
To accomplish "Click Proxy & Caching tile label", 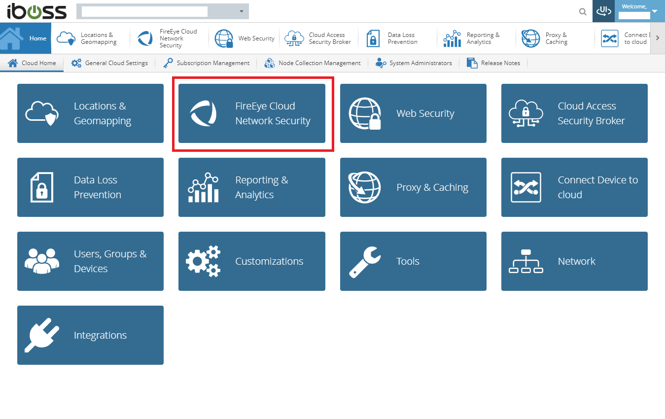I will point(432,187).
